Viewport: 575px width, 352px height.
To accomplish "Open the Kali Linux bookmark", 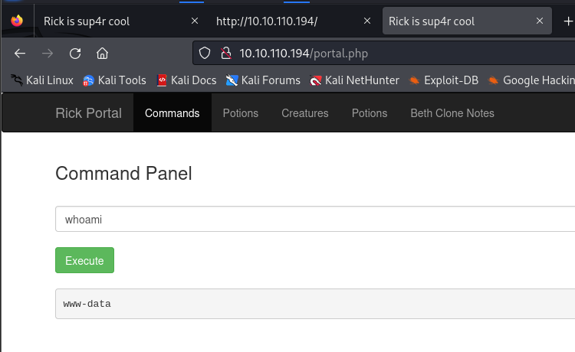I will point(42,80).
